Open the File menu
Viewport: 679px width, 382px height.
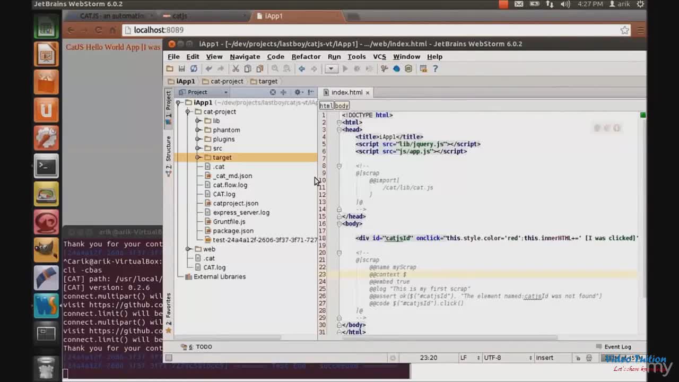tap(173, 57)
